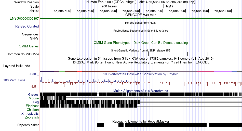Click the last RepeatMasker block at right edge
Image resolution: width=242 pixels, height=131 pixels.
tap(225, 125)
